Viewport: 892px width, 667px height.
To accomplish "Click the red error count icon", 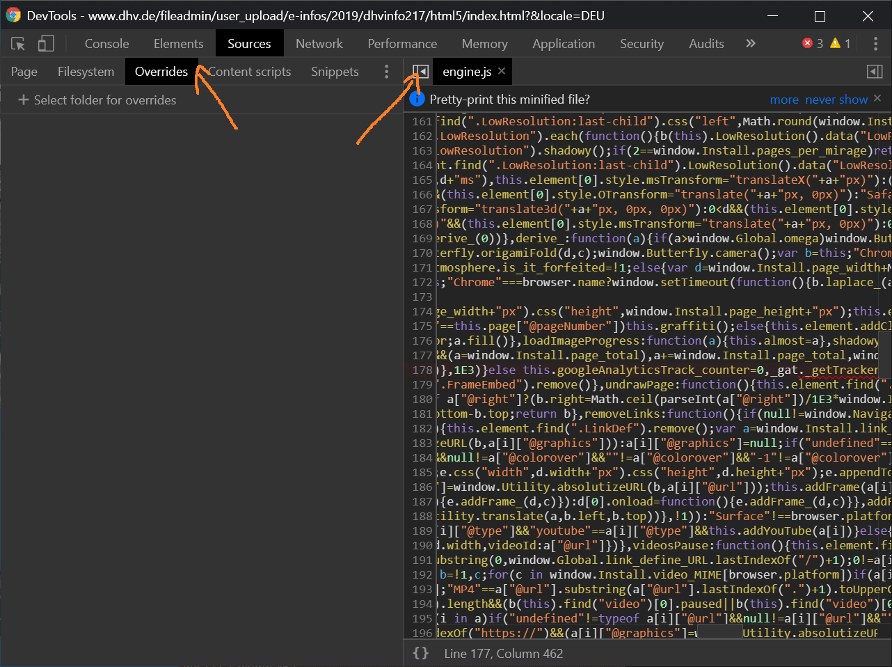I will point(808,43).
